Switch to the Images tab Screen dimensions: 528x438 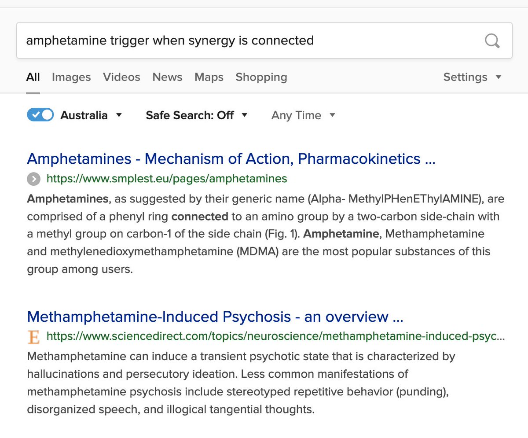click(x=71, y=77)
